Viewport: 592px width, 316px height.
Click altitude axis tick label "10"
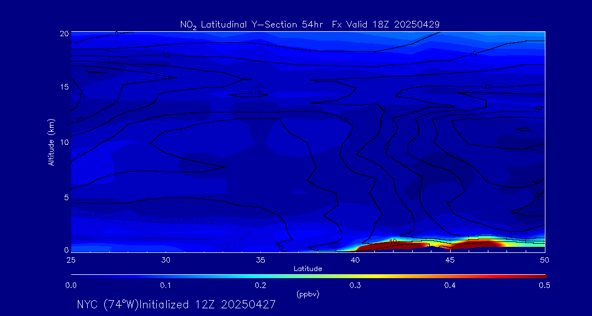point(64,142)
